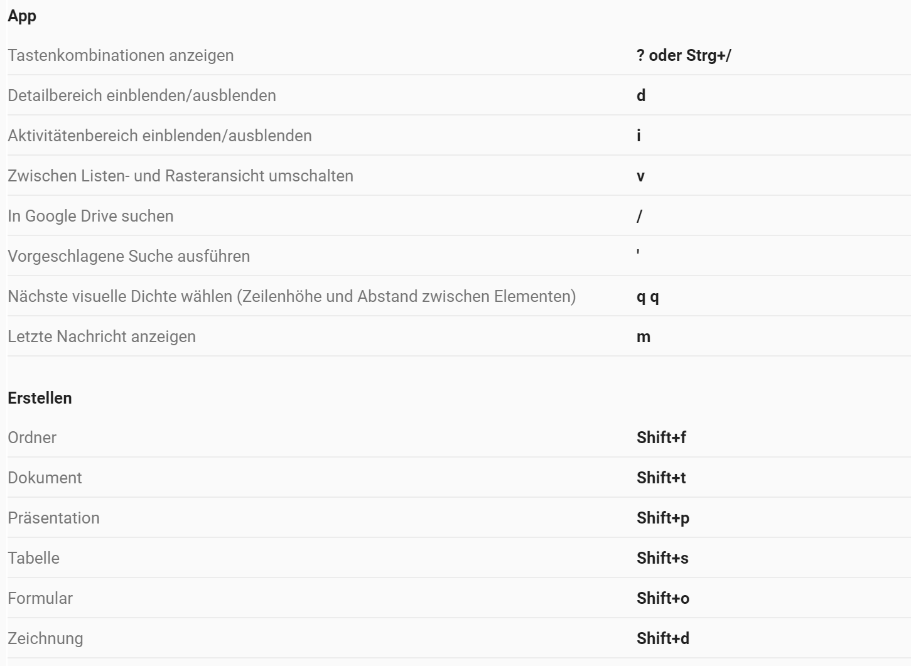Click the 'App' section heading
This screenshot has height=666, width=911.
click(22, 16)
